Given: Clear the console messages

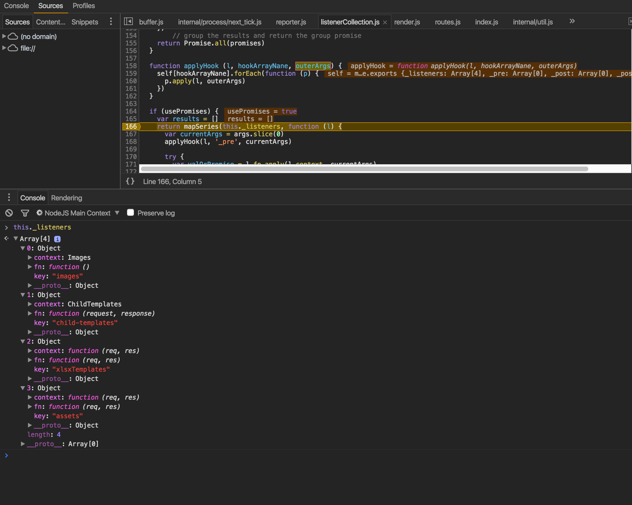Looking at the screenshot, I should pos(8,213).
